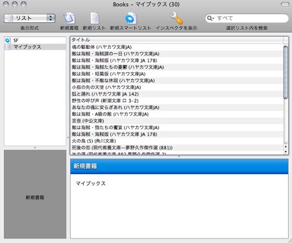Viewport: 292px width, 243px height.
Task: Click the window resize grip corner
Action: 289,240
